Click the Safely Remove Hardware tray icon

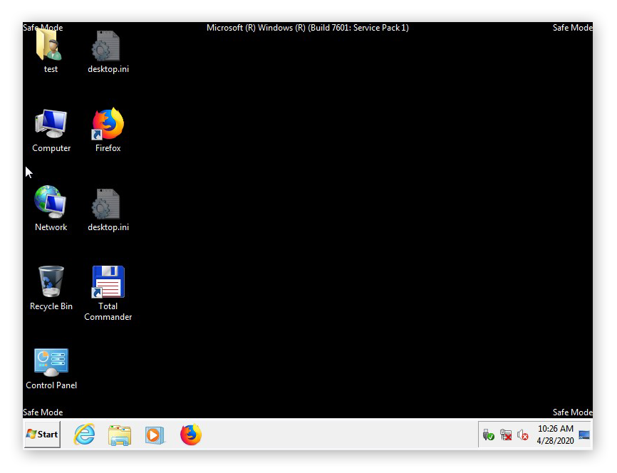[x=489, y=434]
